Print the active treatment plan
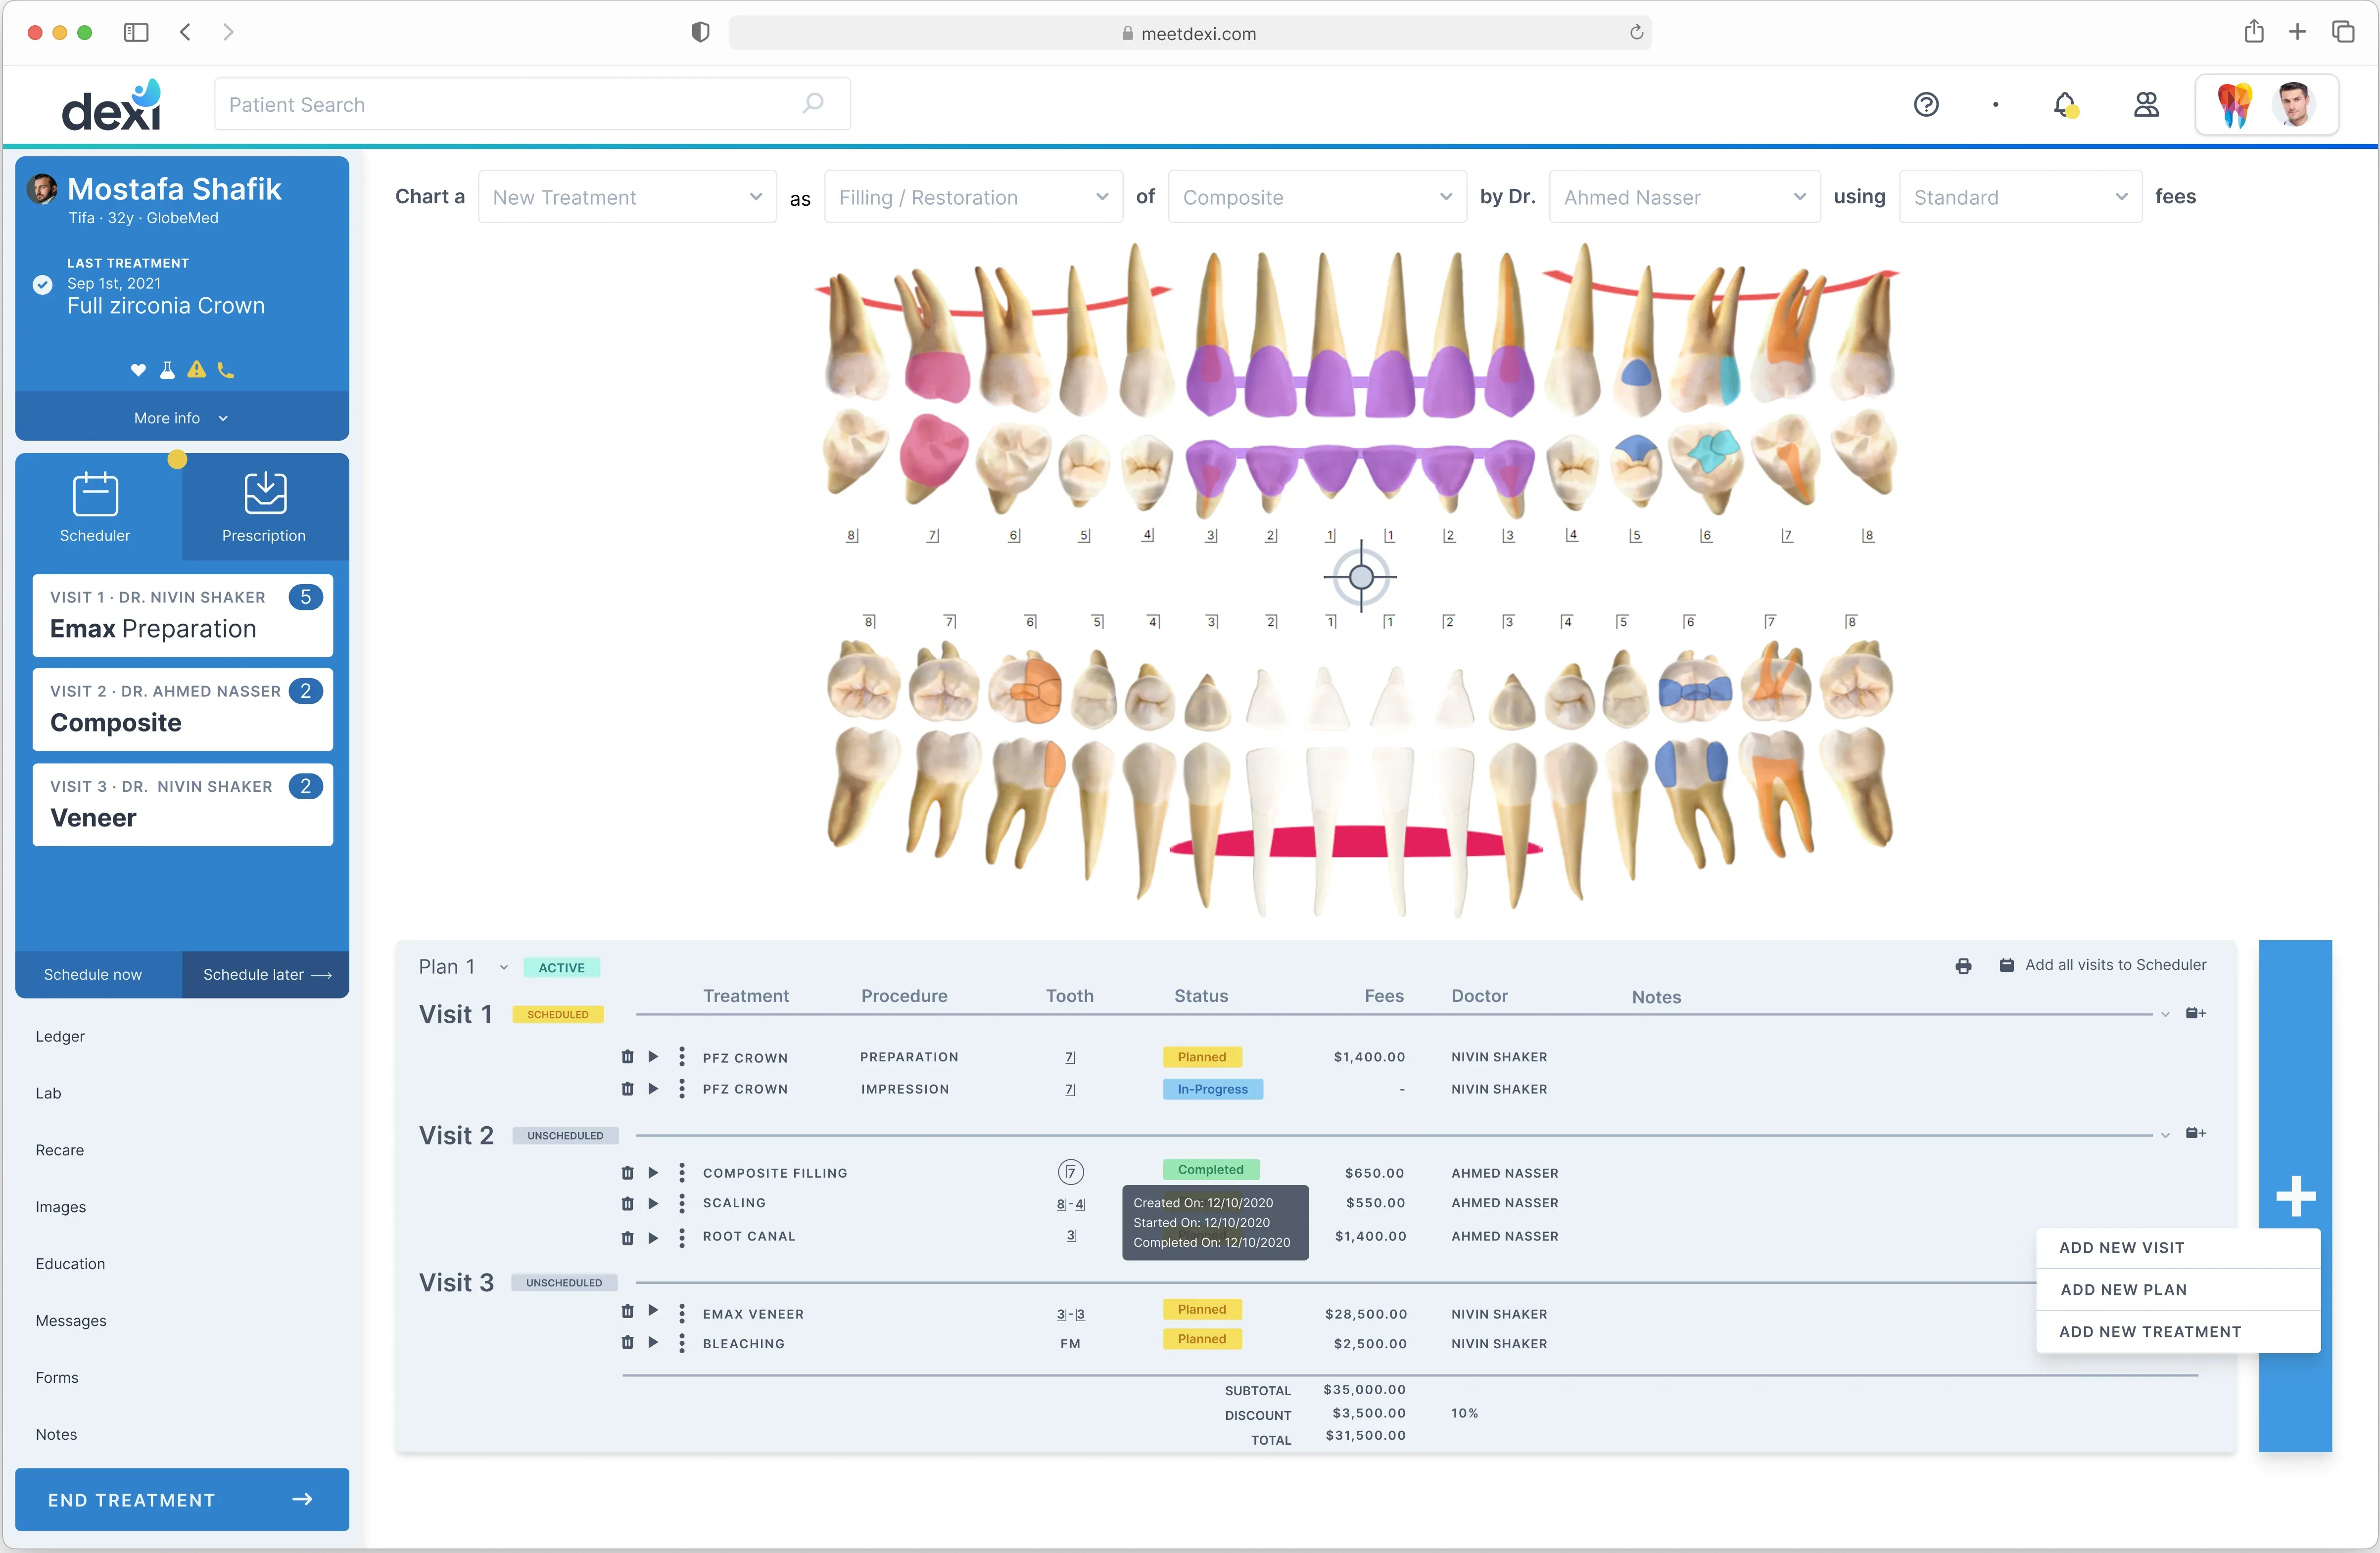This screenshot has width=2380, height=1553. [x=1963, y=965]
